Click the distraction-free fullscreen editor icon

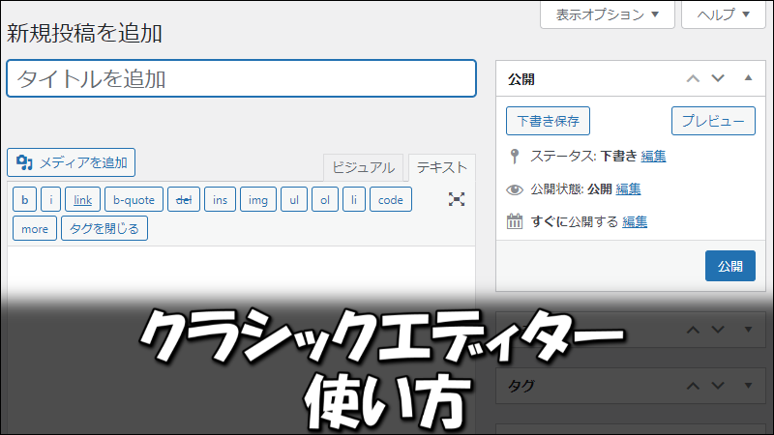tap(457, 199)
